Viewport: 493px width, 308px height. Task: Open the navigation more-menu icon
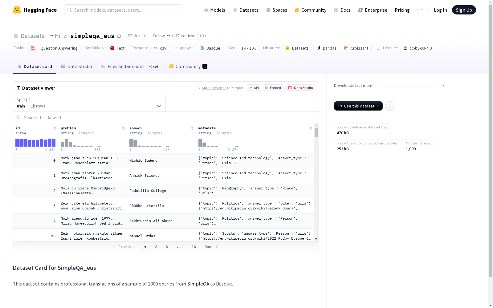tap(420, 10)
